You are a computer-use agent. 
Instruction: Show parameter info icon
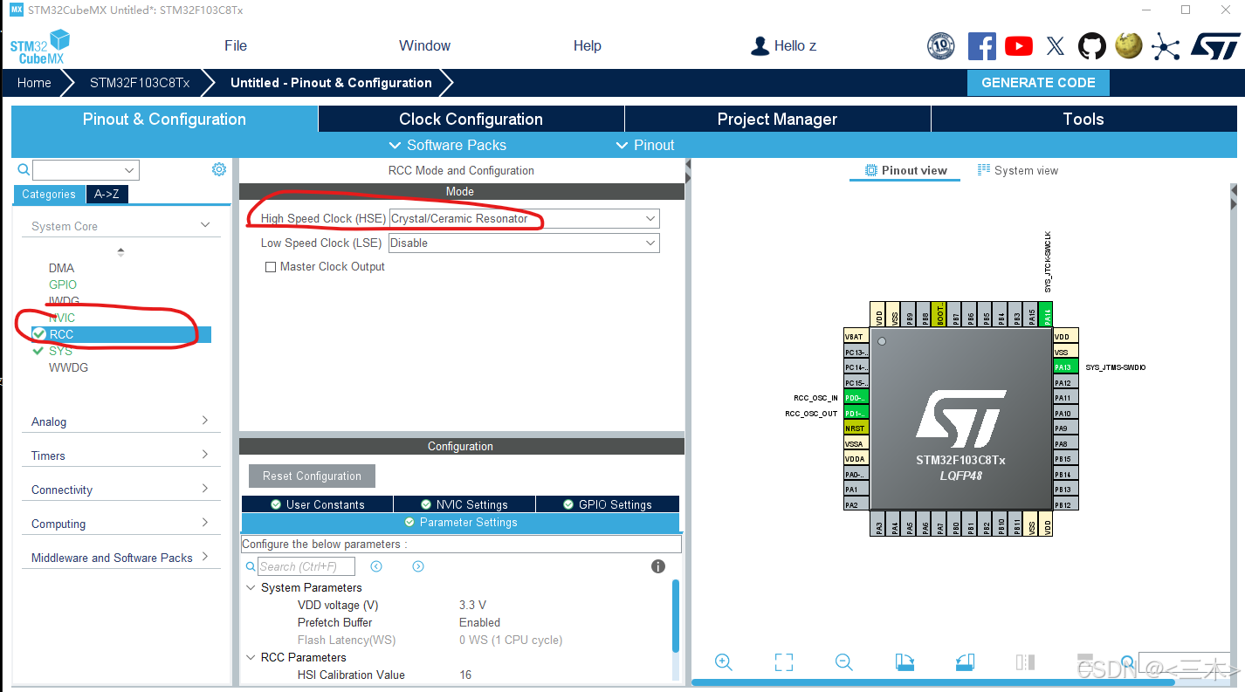tap(658, 566)
